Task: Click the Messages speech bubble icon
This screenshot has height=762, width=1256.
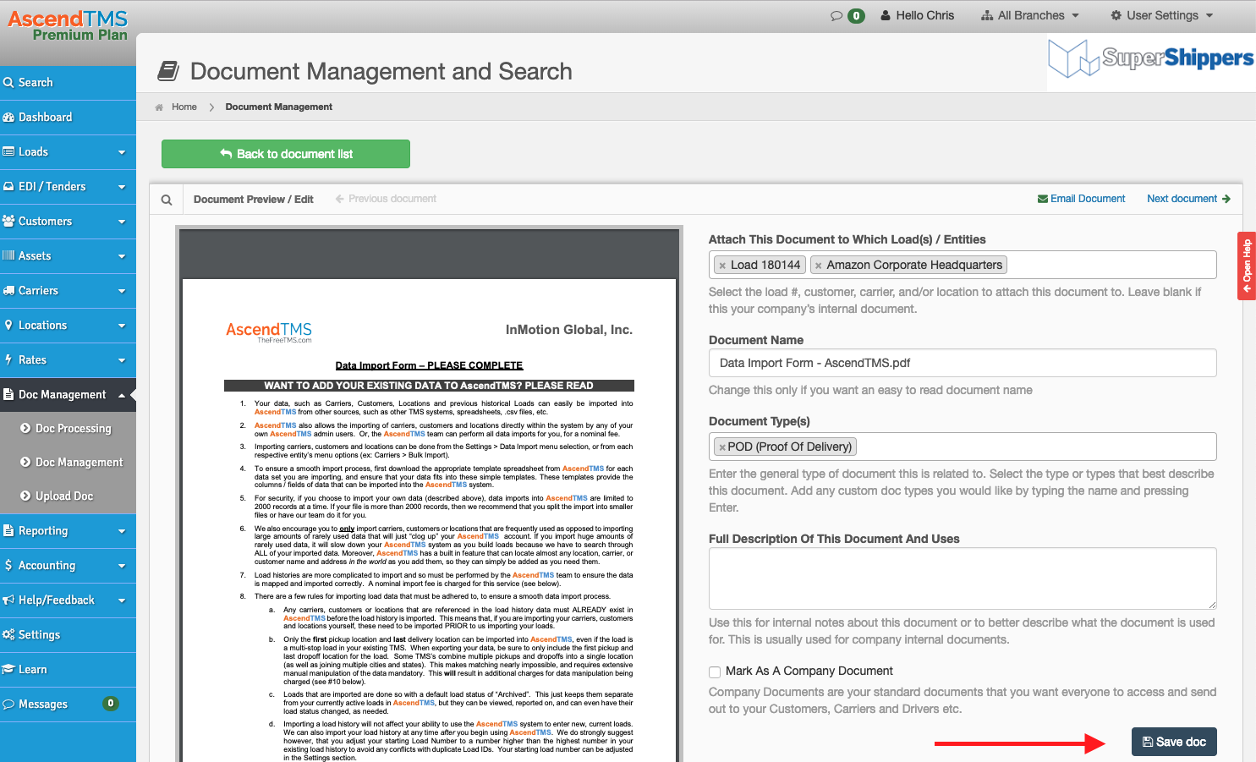Action: tap(8, 704)
